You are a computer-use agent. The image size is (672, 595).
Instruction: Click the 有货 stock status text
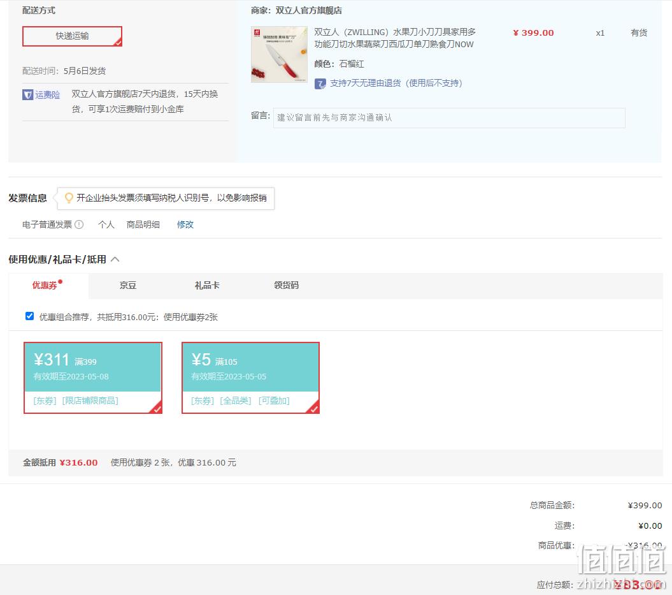[x=639, y=33]
